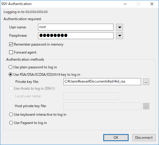This screenshot has width=159, height=145.
Task: Click the OK button
Action: click(116, 138)
